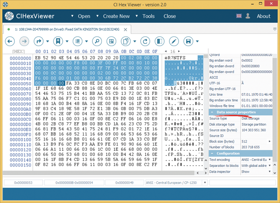Image resolution: width=280 pixels, height=203 pixels.
Task: Click the Disk storage type row
Action: pyautogui.click(x=241, y=124)
